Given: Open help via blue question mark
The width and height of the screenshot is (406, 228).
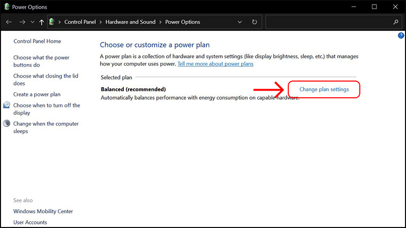Looking at the screenshot, I should pyautogui.click(x=401, y=35).
